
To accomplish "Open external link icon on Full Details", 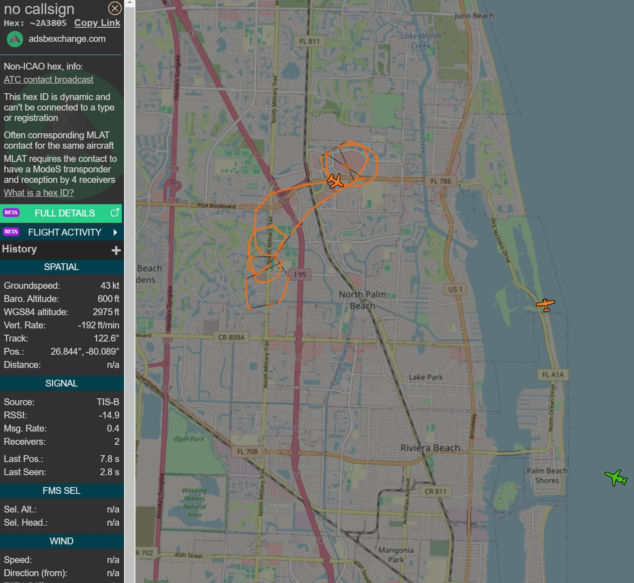I will pyautogui.click(x=115, y=212).
